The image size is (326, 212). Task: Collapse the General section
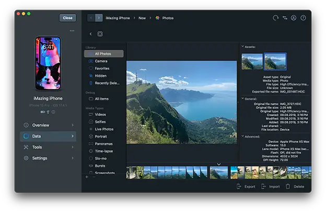(242, 98)
